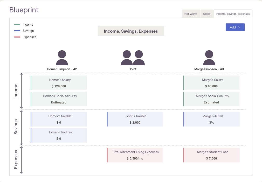Click the Joint two-person icon
The height and width of the screenshot is (182, 262).
tap(133, 58)
